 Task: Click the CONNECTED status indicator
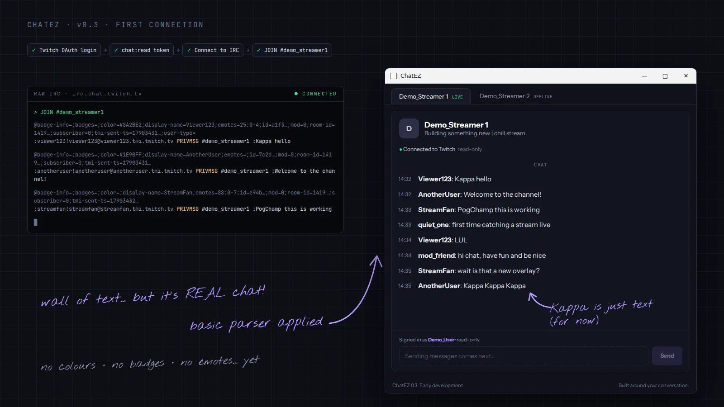315,94
